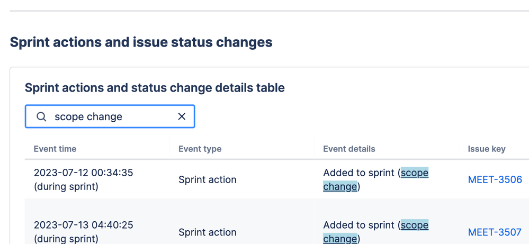This screenshot has height=244, width=529.
Task: Sort by the Event time column header
Action: coord(55,149)
